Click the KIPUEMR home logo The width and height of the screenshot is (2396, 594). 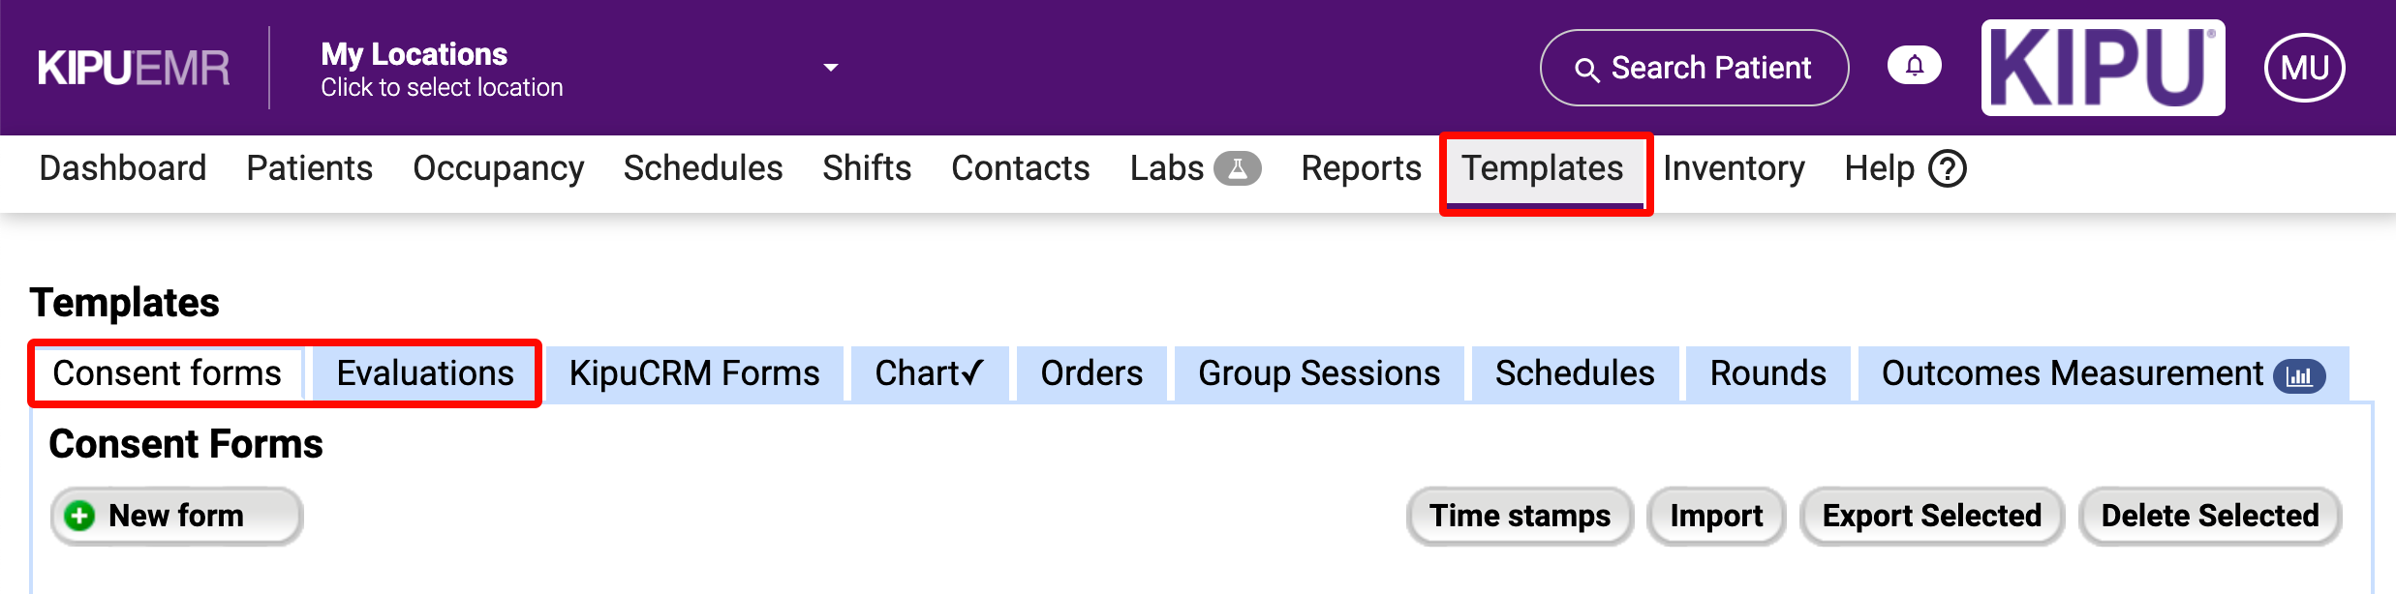click(134, 68)
